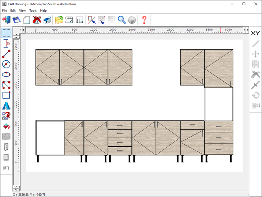Click the red question mark help button
Screen dimensions: 262x197
tap(144, 20)
